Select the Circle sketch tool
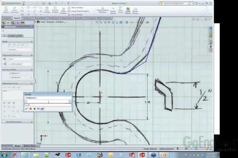 coord(28,8)
